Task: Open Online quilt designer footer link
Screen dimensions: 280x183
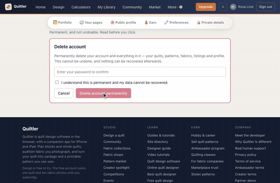Action: pos(163,168)
